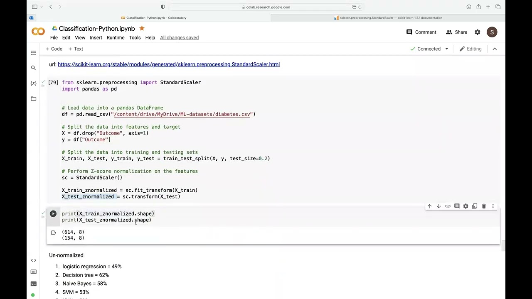
Task: Move the selected cell down
Action: (438, 206)
